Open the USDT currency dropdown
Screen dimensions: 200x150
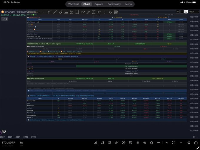[x=194, y=12]
